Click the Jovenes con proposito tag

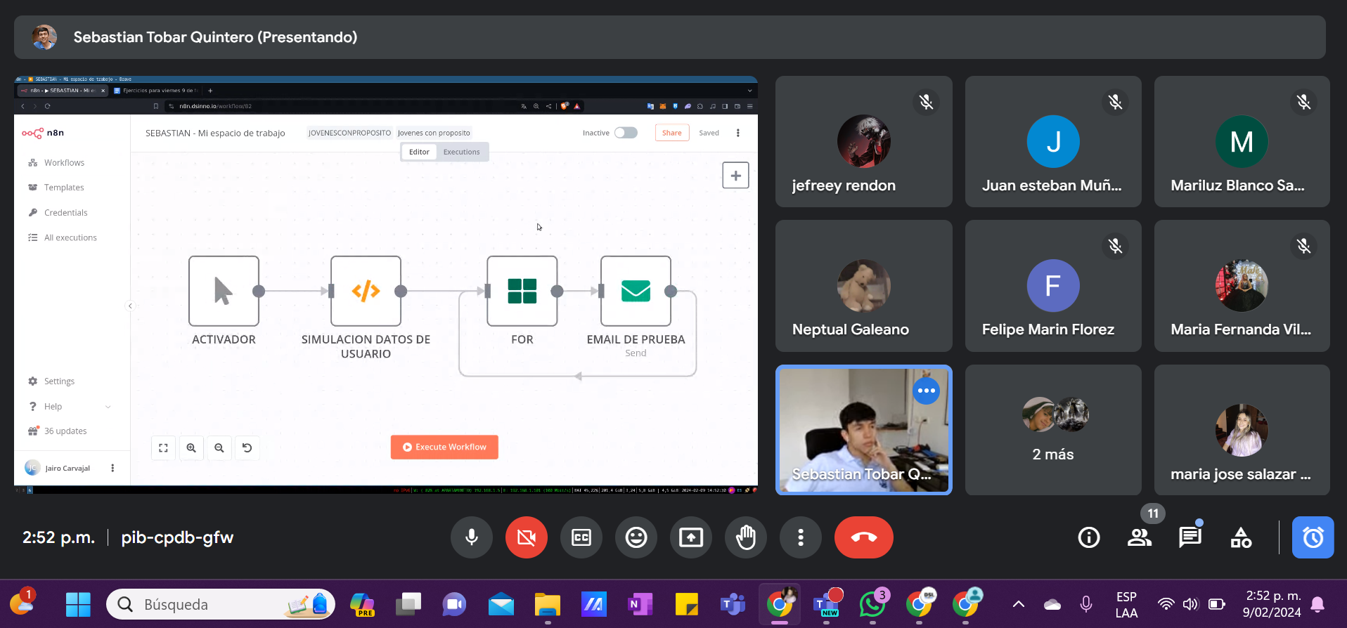coord(434,133)
